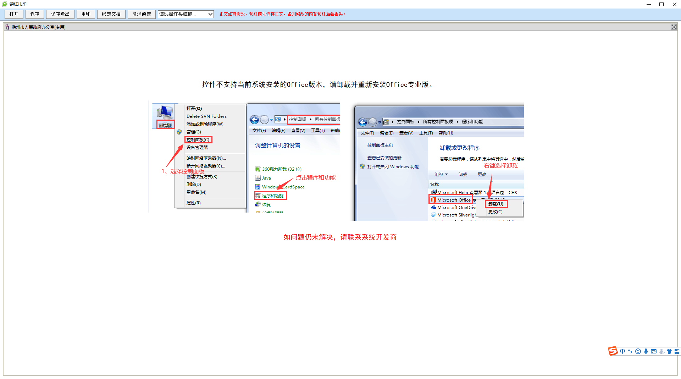Image resolution: width=681 pixels, height=379 pixels.
Task: Click the 打开 toolbar button
Action: pos(14,14)
